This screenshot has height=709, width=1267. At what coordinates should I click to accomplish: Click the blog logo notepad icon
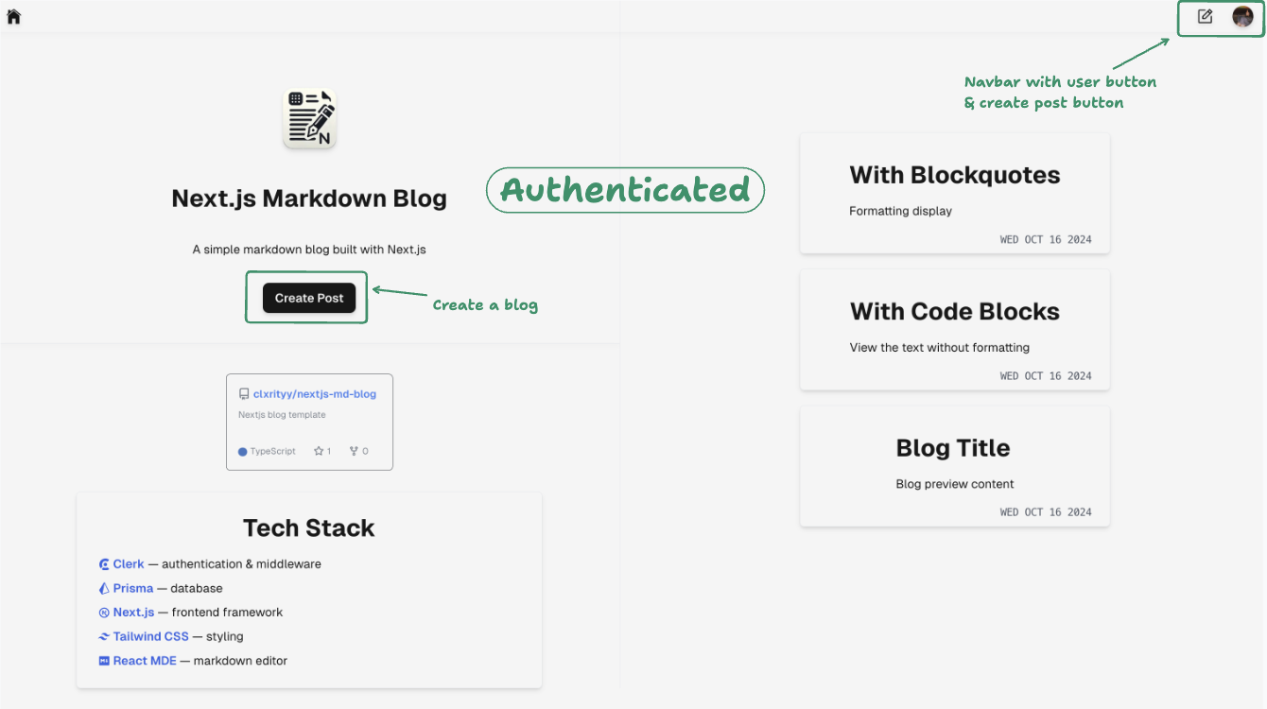pos(310,119)
